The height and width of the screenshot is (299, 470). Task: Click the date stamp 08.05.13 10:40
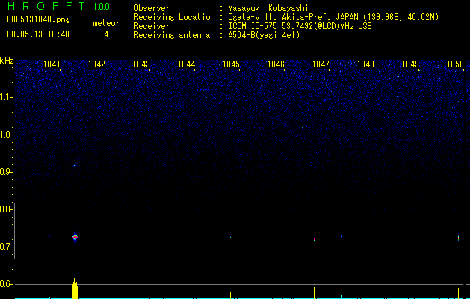pyautogui.click(x=38, y=34)
